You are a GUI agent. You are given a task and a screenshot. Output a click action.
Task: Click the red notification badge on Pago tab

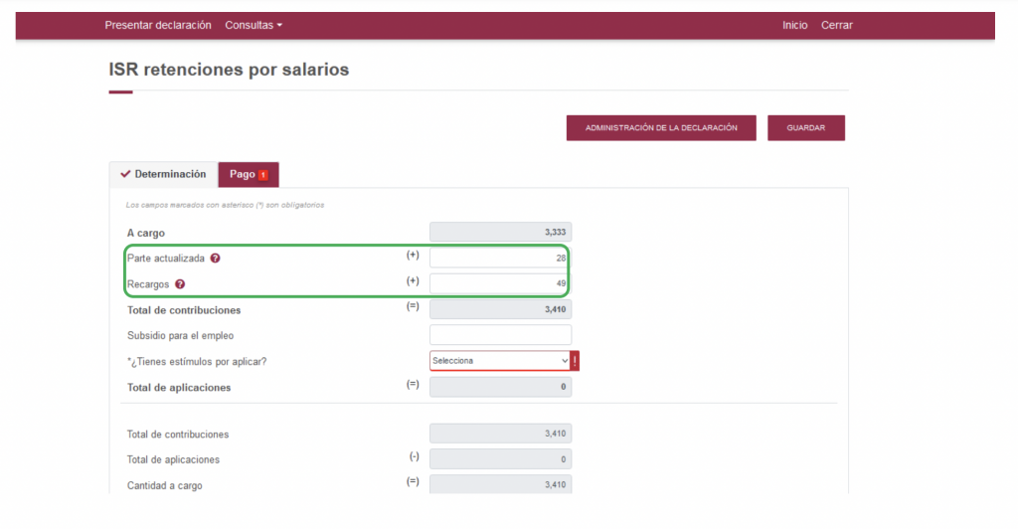[263, 175]
